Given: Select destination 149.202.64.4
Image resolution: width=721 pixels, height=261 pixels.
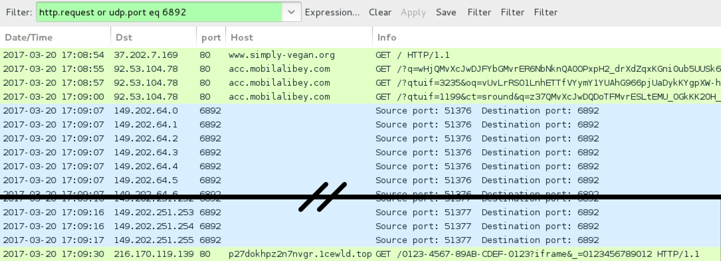Looking at the screenshot, I should 146,166.
